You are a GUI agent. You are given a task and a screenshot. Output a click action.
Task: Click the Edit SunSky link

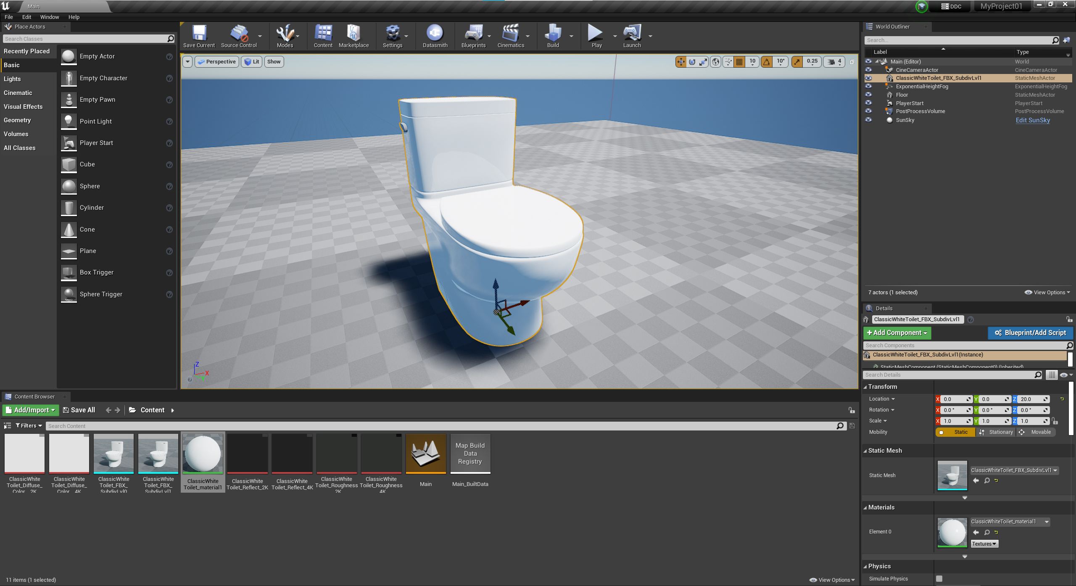[1032, 120]
